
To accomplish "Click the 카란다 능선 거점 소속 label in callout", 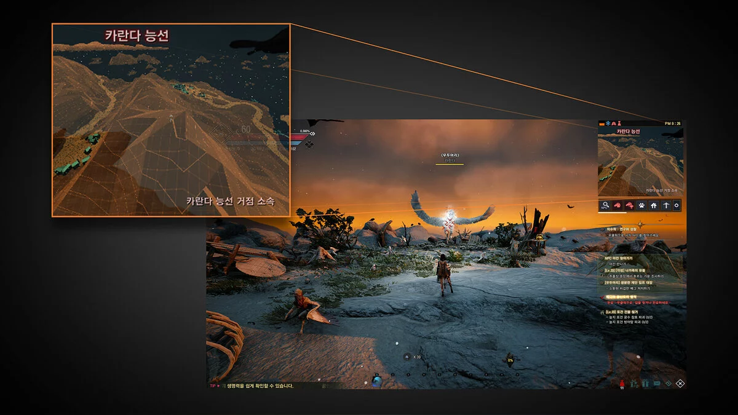I will click(231, 201).
